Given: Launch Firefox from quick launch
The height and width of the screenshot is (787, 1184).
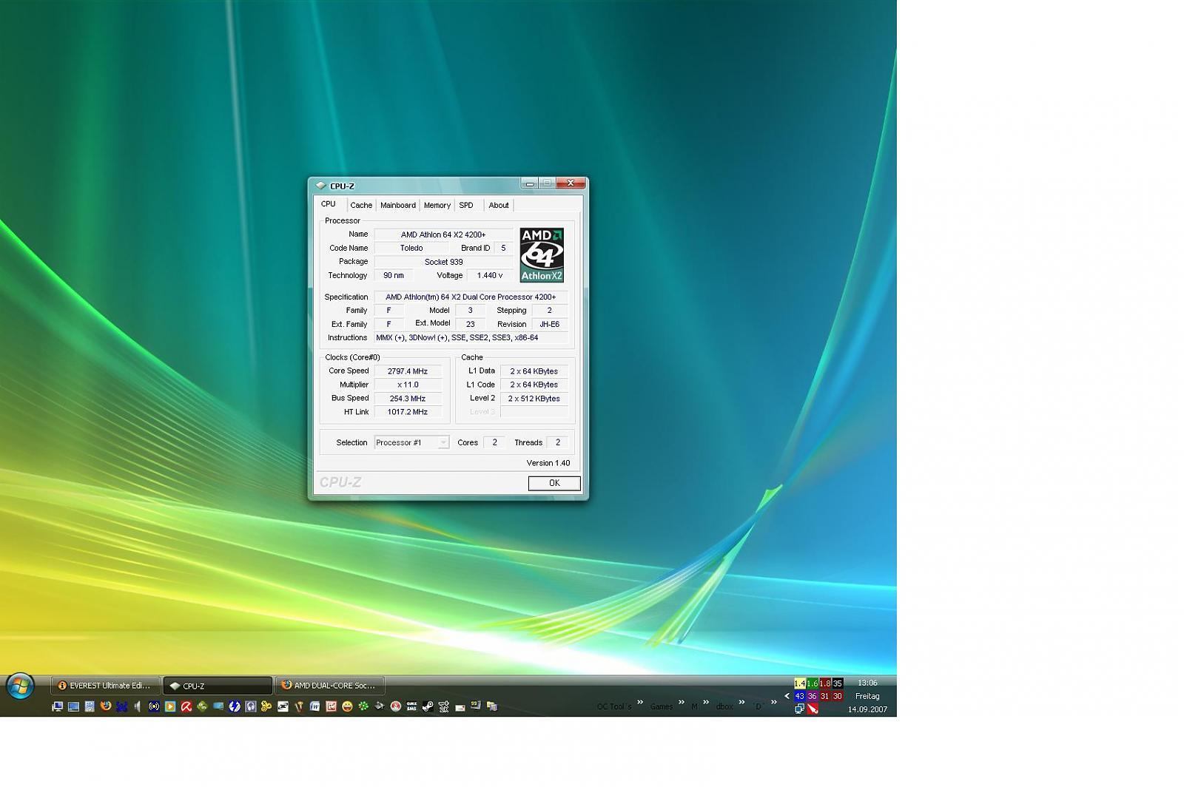Looking at the screenshot, I should [x=105, y=706].
